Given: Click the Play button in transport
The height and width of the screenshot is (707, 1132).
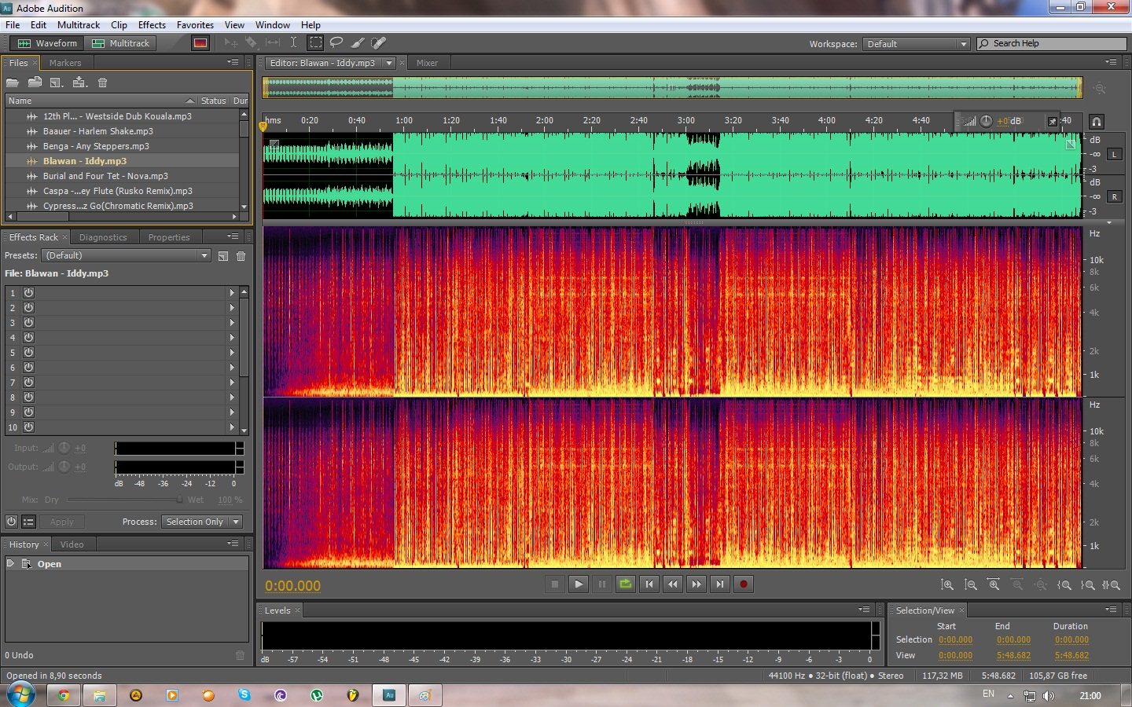Looking at the screenshot, I should 579,584.
